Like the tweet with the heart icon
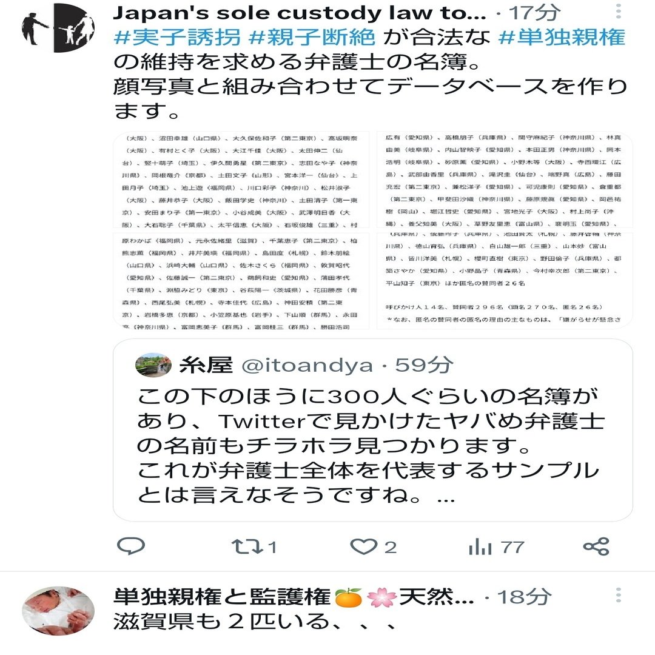 pyautogui.click(x=373, y=546)
